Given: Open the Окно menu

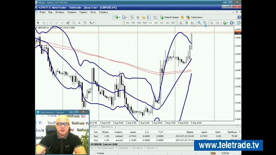Looking at the screenshot, I should point(93,12).
